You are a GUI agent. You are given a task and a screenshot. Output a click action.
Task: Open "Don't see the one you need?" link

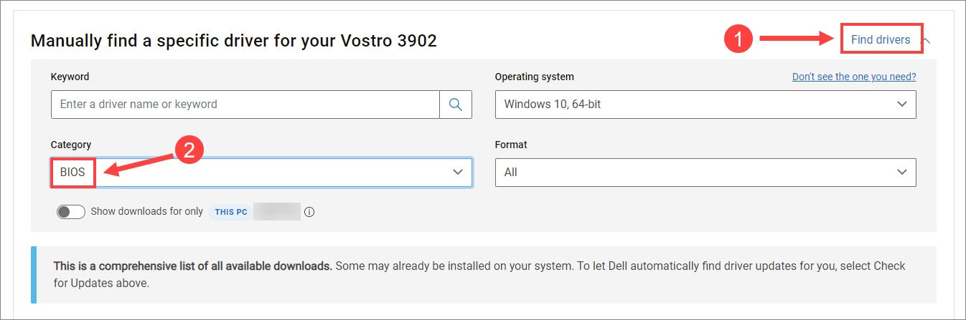coord(853,77)
